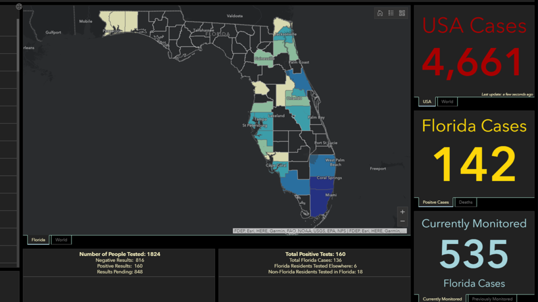Viewport: 538px width, 302px height.
Task: Click the map Home default extent icon
Action: point(380,13)
